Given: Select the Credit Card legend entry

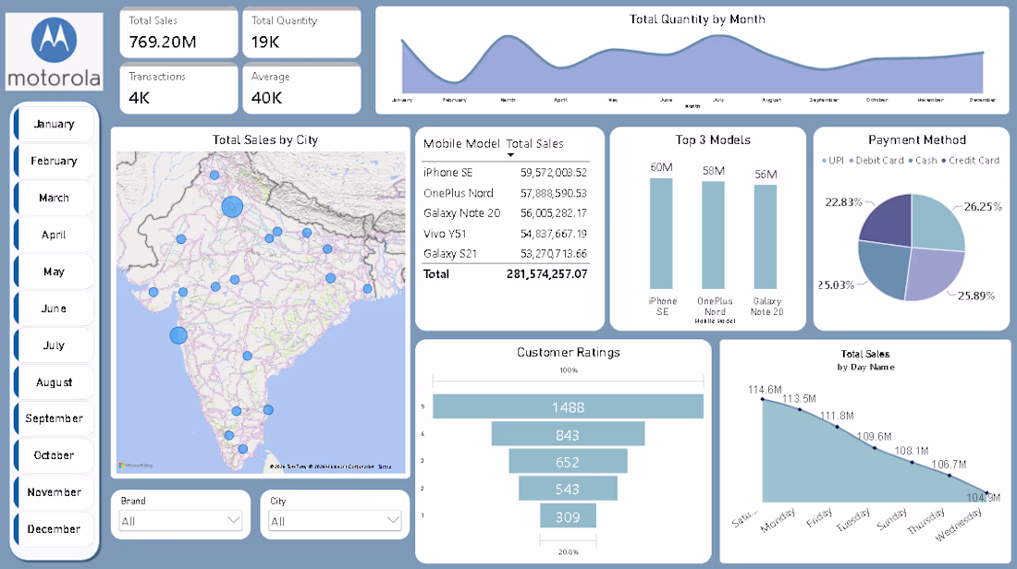Looking at the screenshot, I should pos(970,160).
